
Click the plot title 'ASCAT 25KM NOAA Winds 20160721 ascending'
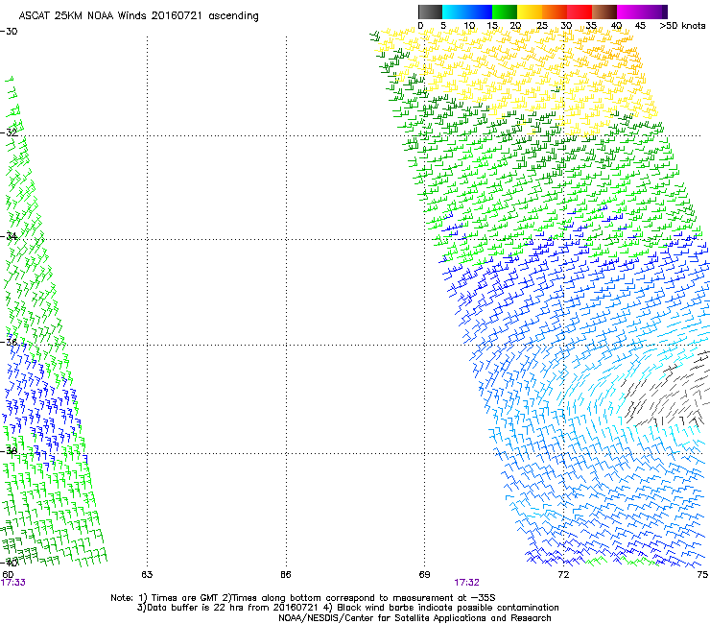[138, 16]
